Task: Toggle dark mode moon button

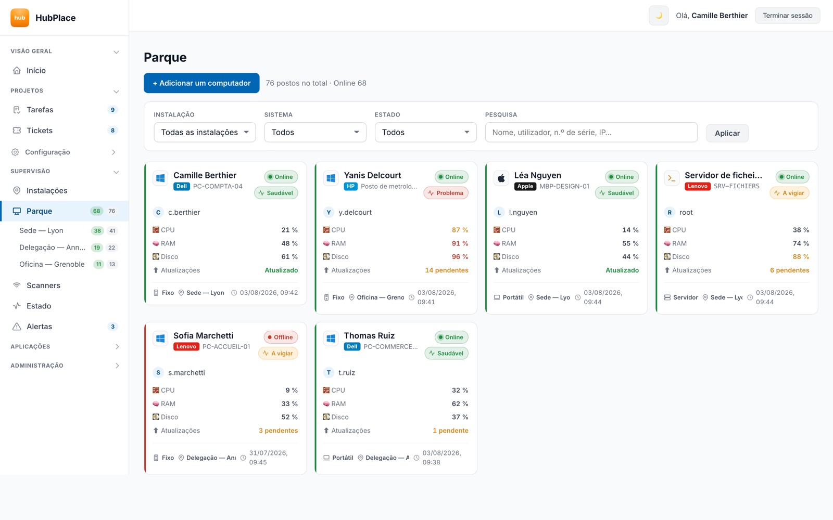Action: (x=659, y=16)
